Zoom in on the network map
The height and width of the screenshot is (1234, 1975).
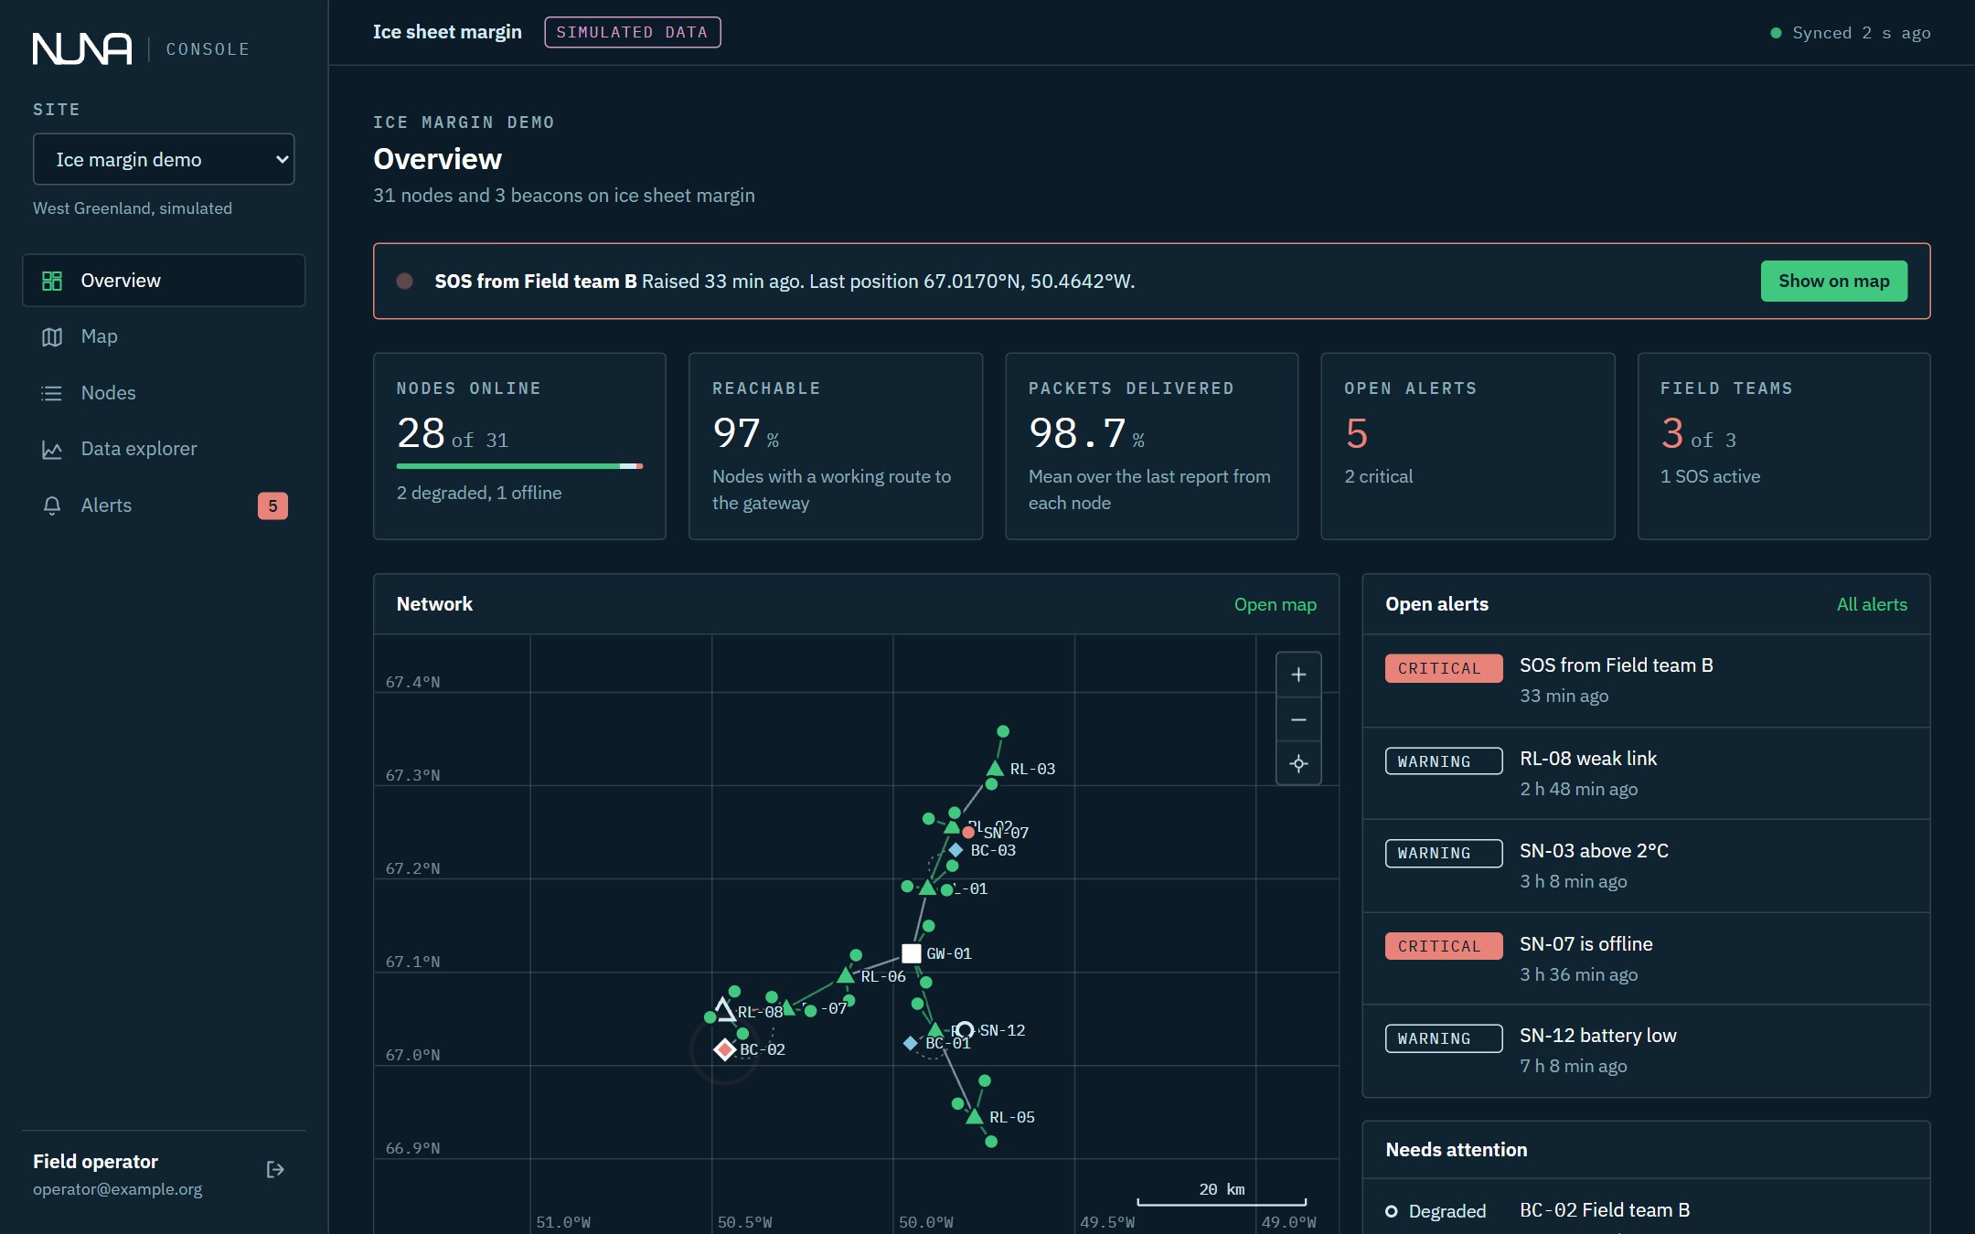1298,675
